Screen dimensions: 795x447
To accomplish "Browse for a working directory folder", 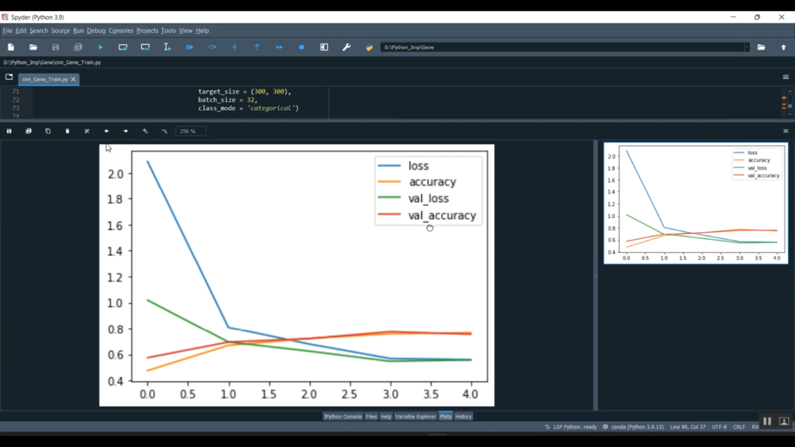I will pyautogui.click(x=761, y=47).
